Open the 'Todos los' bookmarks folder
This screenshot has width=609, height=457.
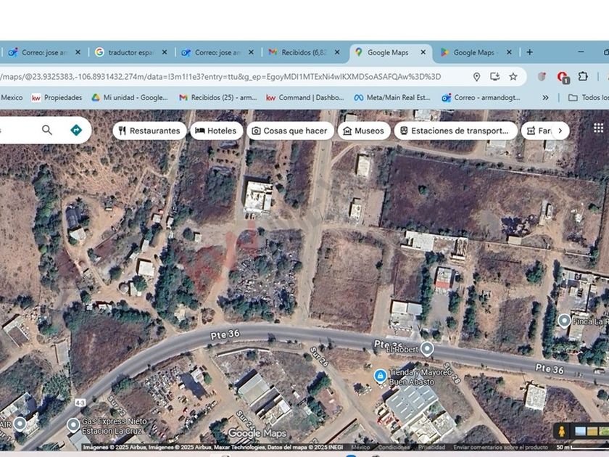coord(588,97)
